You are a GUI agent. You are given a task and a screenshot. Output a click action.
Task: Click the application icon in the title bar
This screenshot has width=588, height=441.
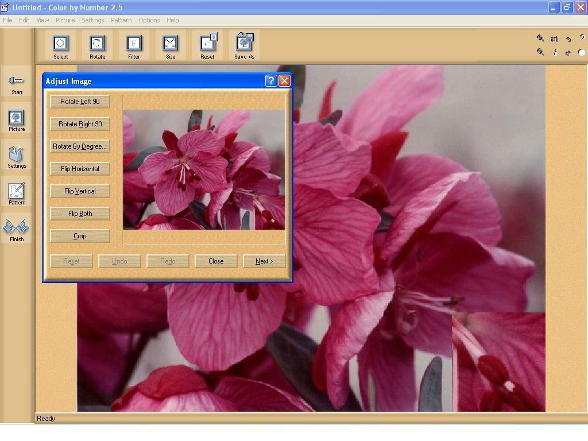[x=5, y=7]
